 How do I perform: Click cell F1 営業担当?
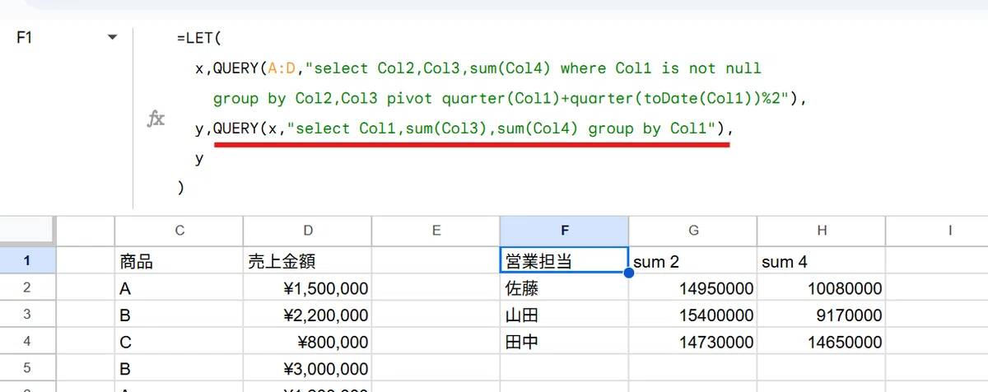[564, 262]
